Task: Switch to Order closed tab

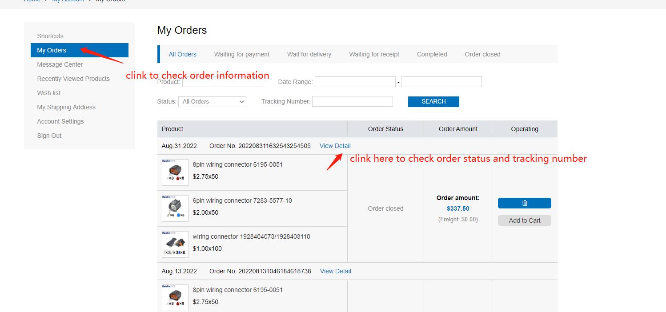Action: pos(482,54)
